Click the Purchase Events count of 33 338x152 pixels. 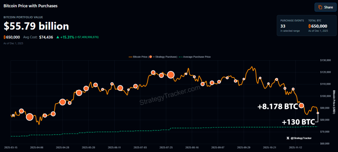(x=283, y=26)
